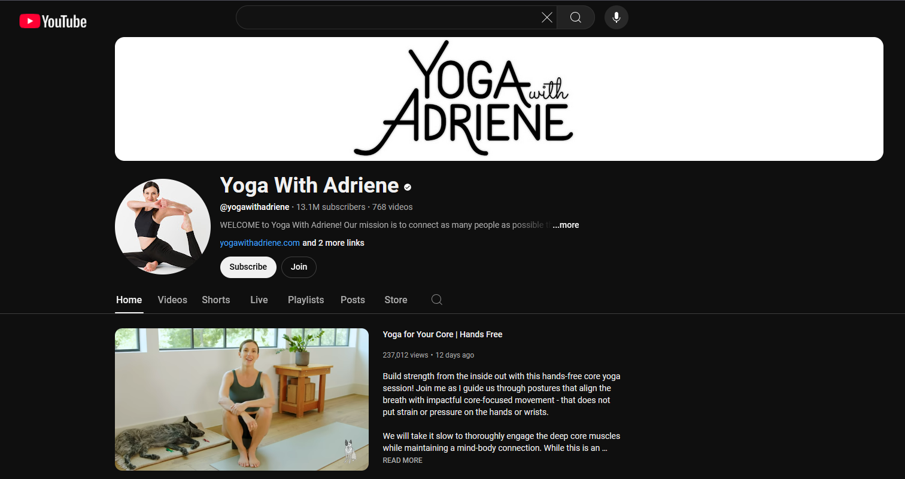Click the Yoga With Adriene profile avatar
Image resolution: width=905 pixels, height=479 pixels.
[162, 227]
